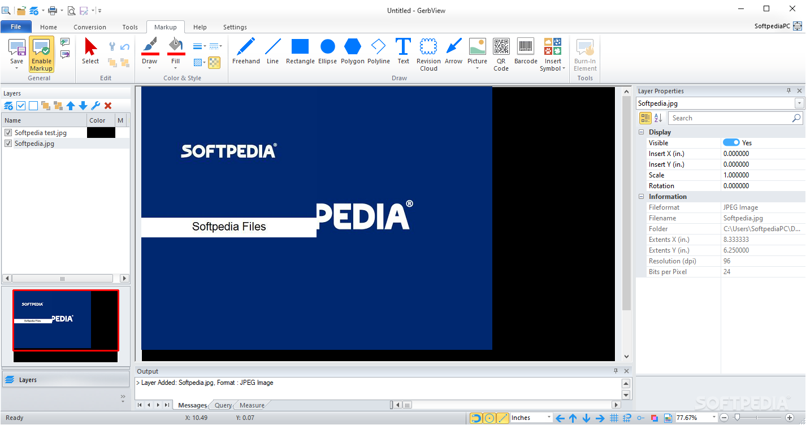Toggle the Enable Markup button

coord(41,55)
